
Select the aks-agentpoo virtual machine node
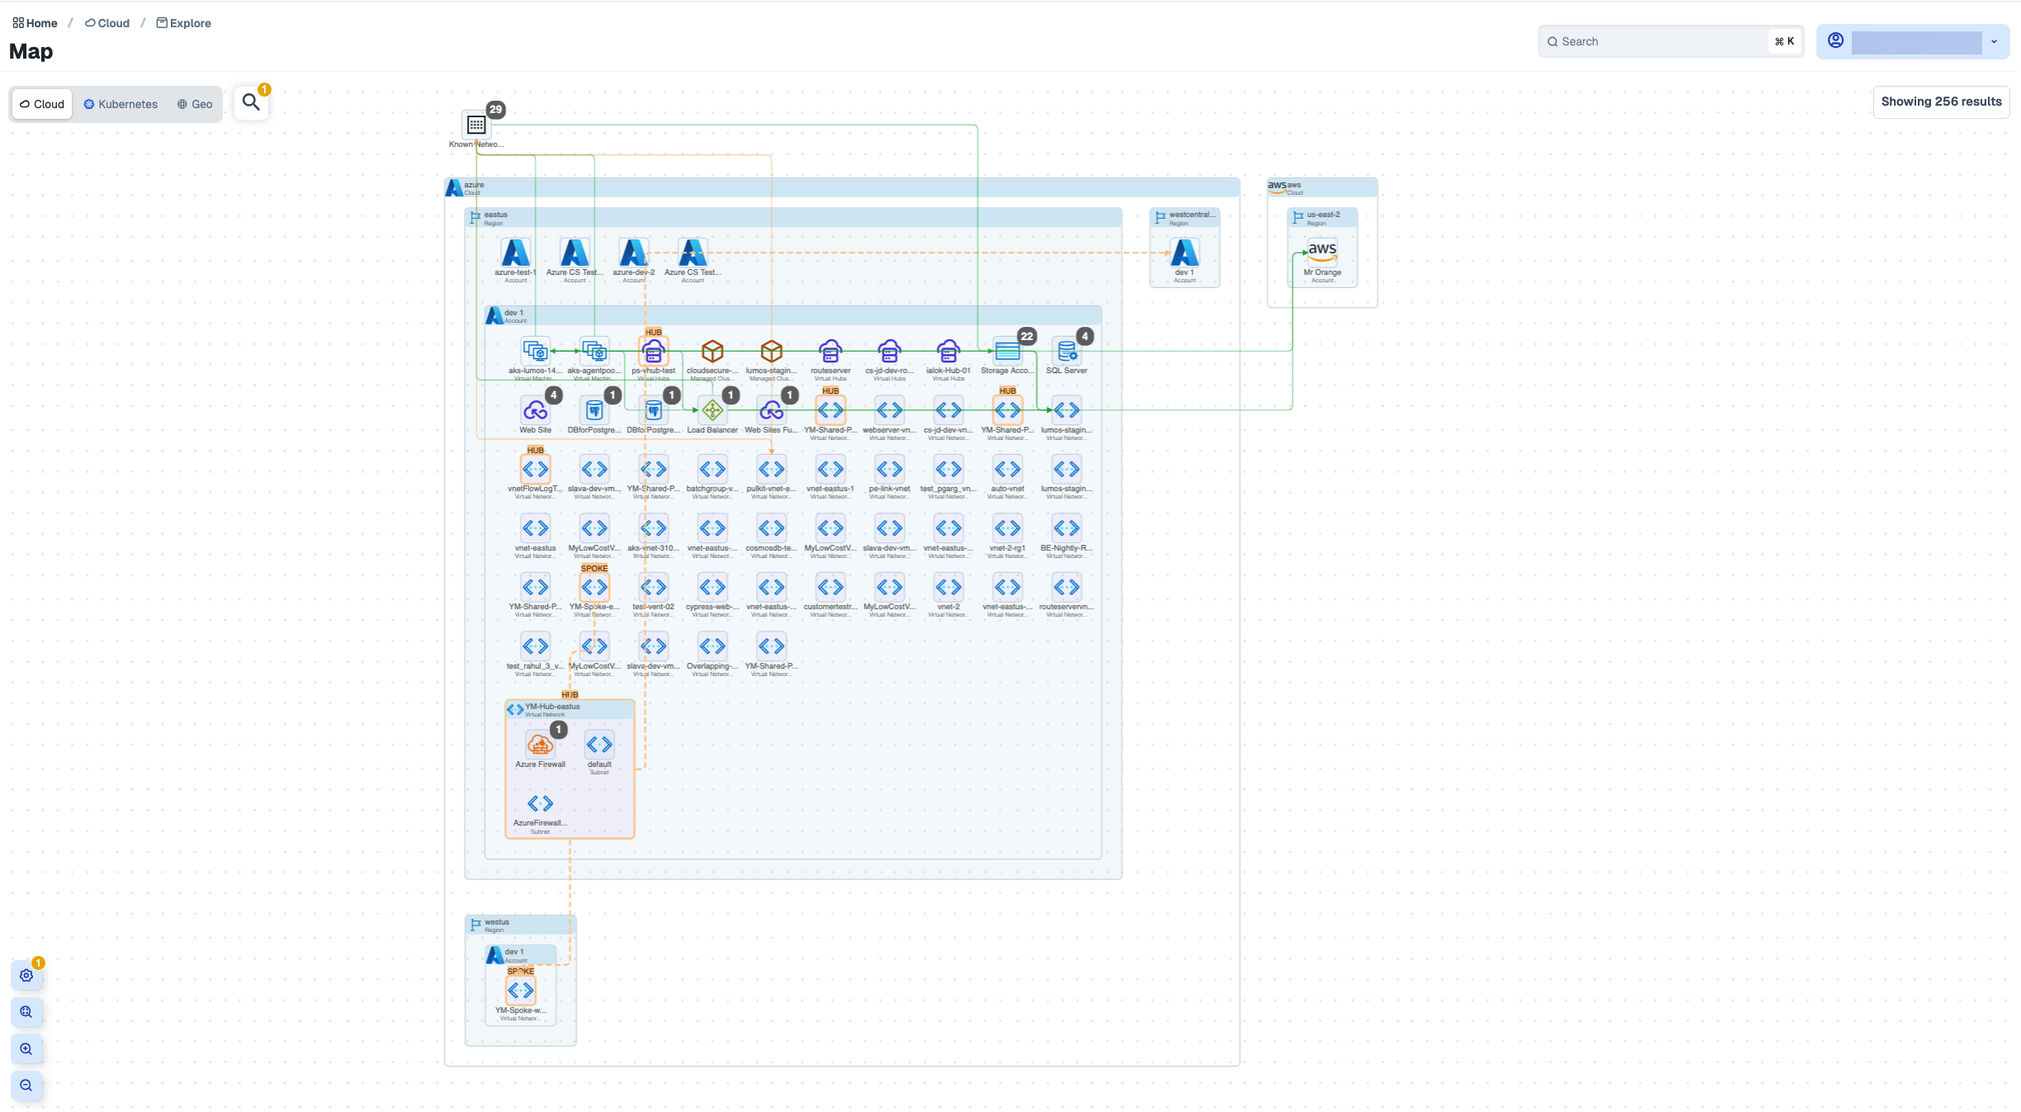(x=594, y=351)
